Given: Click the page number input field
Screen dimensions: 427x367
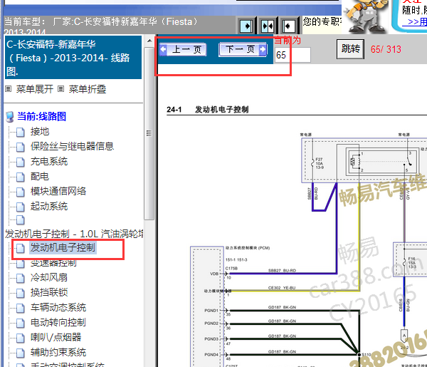Looking at the screenshot, I should pyautogui.click(x=292, y=55).
